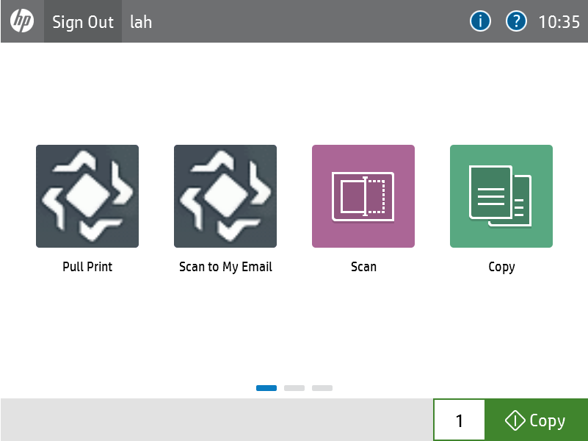Image resolution: width=588 pixels, height=441 pixels.
Task: Tap the Scan to My Email label
Action: click(x=225, y=267)
